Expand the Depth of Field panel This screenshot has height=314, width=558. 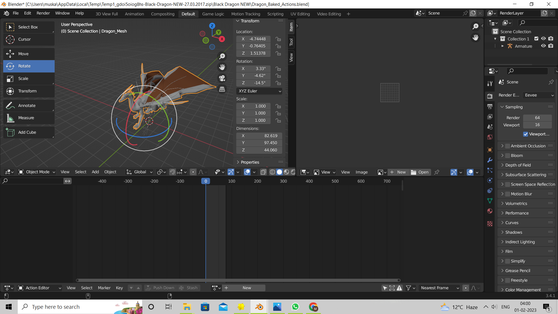[518, 165]
